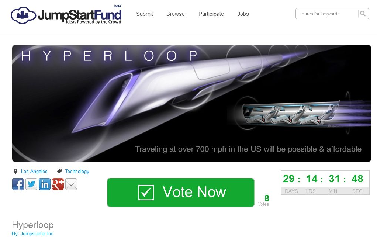Screen dimensions: 377x239
Task: Open the Browse menu item
Action: 176,14
